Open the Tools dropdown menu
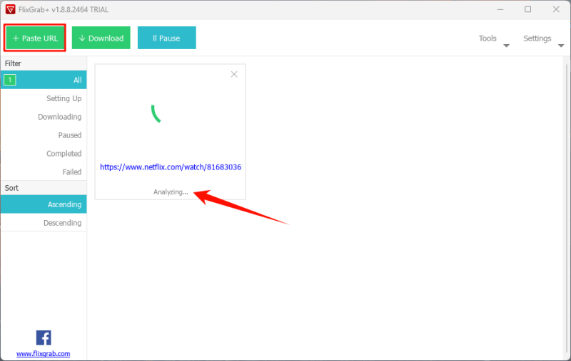 (493, 38)
